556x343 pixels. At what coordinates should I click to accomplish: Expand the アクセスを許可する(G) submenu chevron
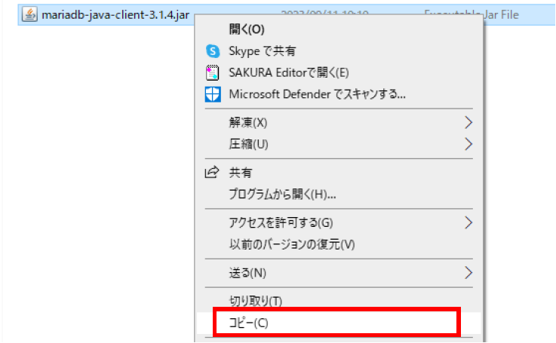point(468,222)
